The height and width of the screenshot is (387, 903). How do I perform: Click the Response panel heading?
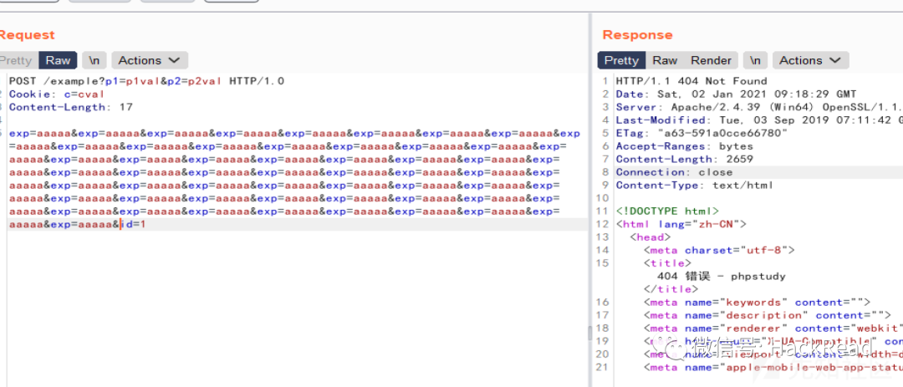coord(637,34)
